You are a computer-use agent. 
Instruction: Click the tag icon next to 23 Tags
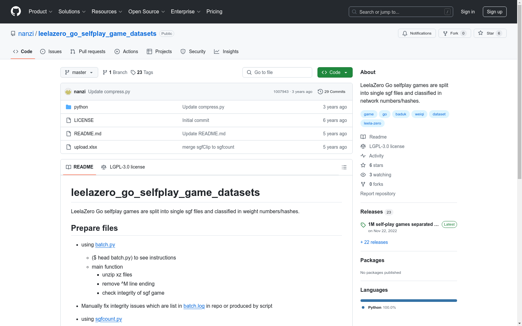pos(133,72)
